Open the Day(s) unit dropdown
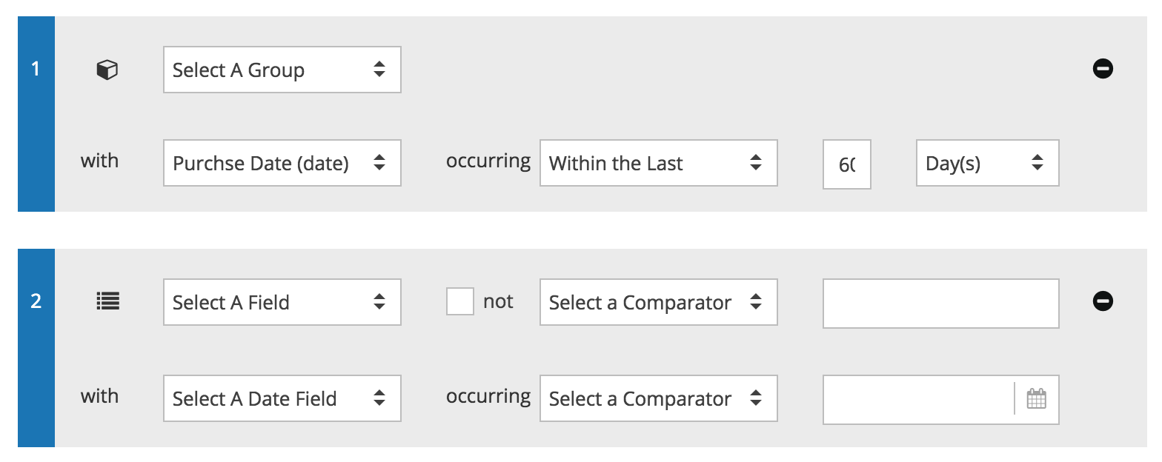This screenshot has width=1162, height=462. click(987, 163)
